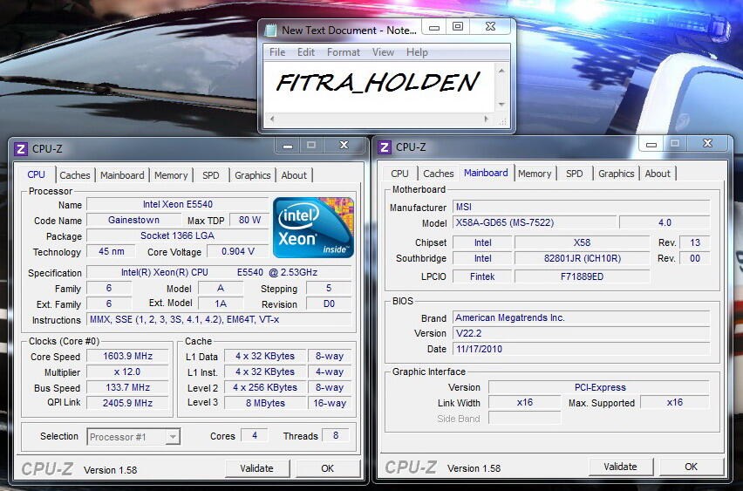Viewport: 743px width, 491px height.
Task: Click the MSI manufacturer field
Action: click(x=582, y=207)
